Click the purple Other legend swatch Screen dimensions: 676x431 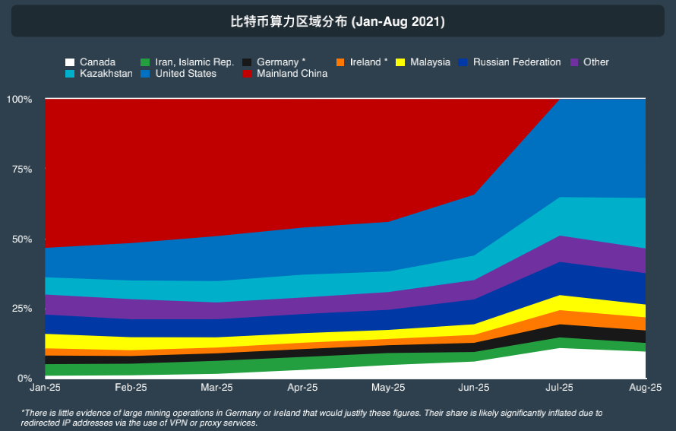(x=574, y=62)
